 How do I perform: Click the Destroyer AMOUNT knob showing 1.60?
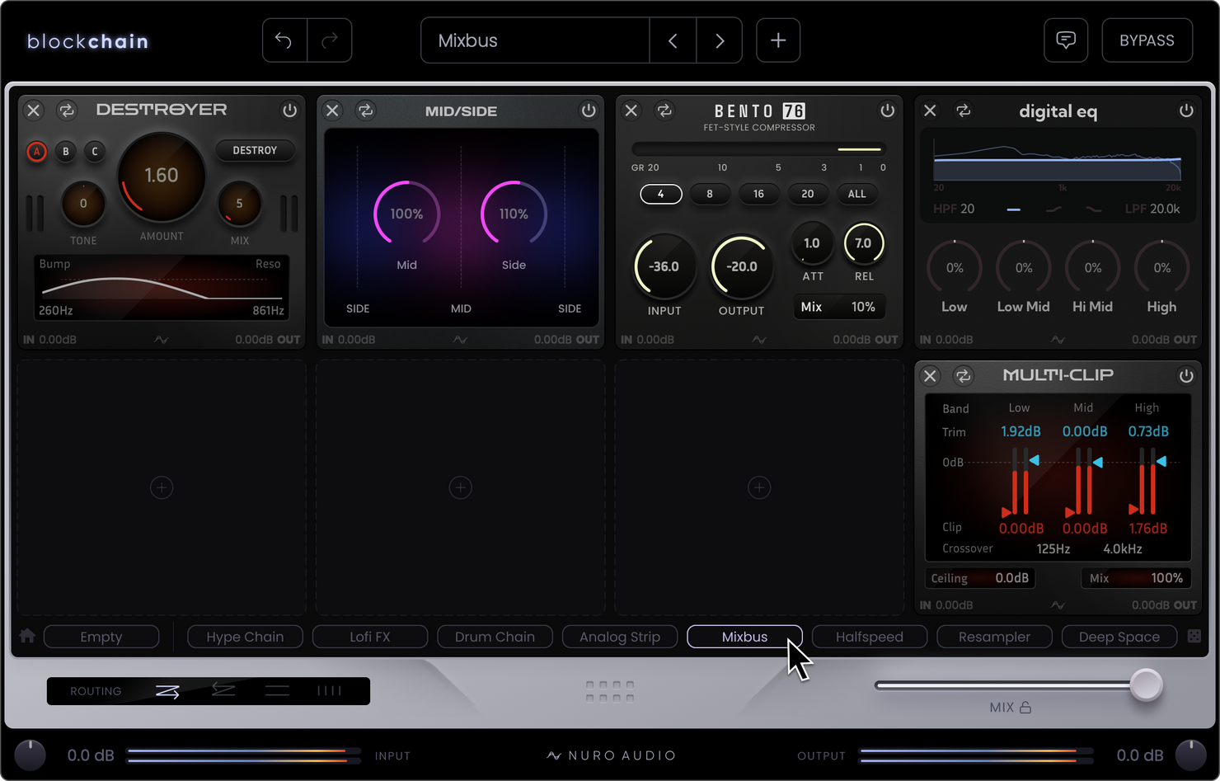(162, 176)
